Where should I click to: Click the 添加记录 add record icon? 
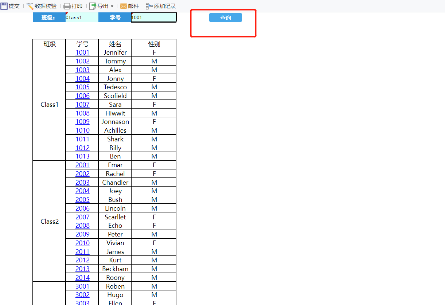click(x=149, y=6)
